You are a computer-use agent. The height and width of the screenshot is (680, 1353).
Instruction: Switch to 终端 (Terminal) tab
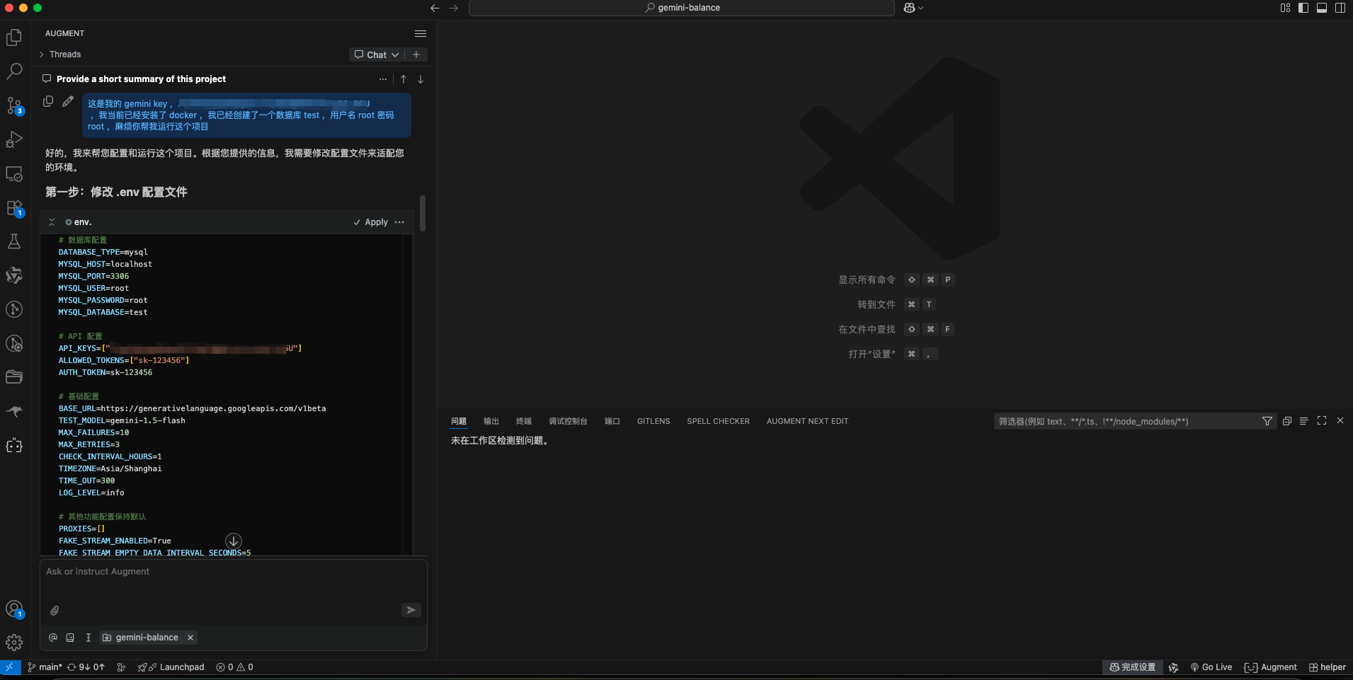(x=524, y=421)
